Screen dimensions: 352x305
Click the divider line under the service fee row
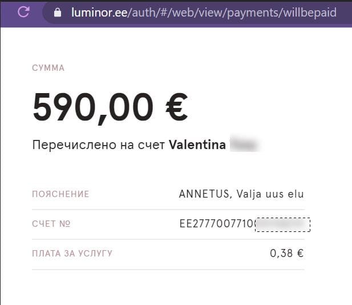click(x=168, y=269)
